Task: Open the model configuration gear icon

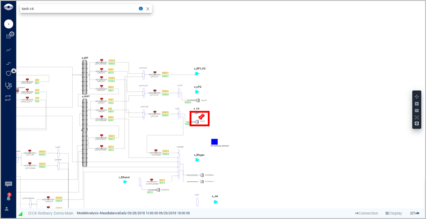Action: [10, 35]
